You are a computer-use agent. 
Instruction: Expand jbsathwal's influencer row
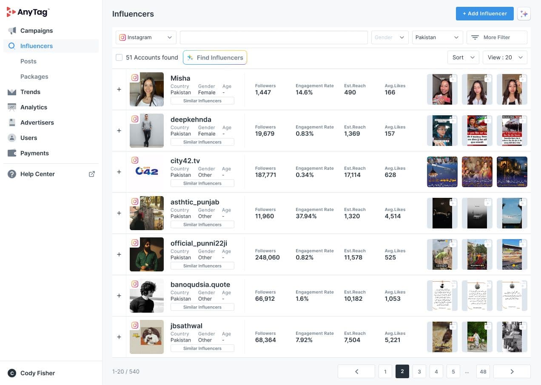[119, 337]
